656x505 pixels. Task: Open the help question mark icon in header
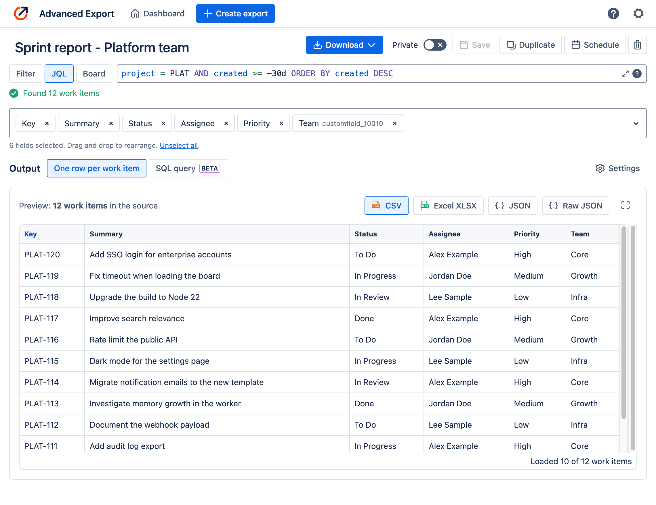[x=613, y=14]
